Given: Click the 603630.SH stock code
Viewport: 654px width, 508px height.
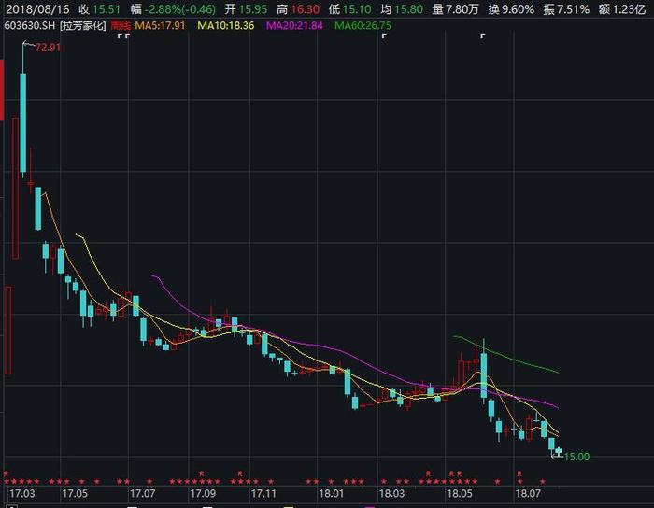Looking at the screenshot, I should point(28,25).
